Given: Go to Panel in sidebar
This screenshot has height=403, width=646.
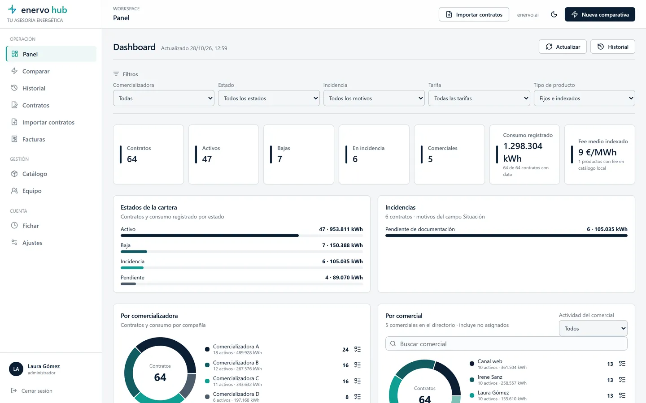Looking at the screenshot, I should pyautogui.click(x=51, y=54).
